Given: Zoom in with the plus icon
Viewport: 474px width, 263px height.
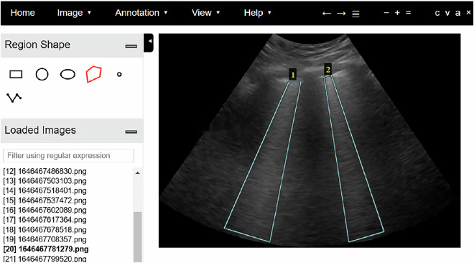Looking at the screenshot, I should pos(397,13).
